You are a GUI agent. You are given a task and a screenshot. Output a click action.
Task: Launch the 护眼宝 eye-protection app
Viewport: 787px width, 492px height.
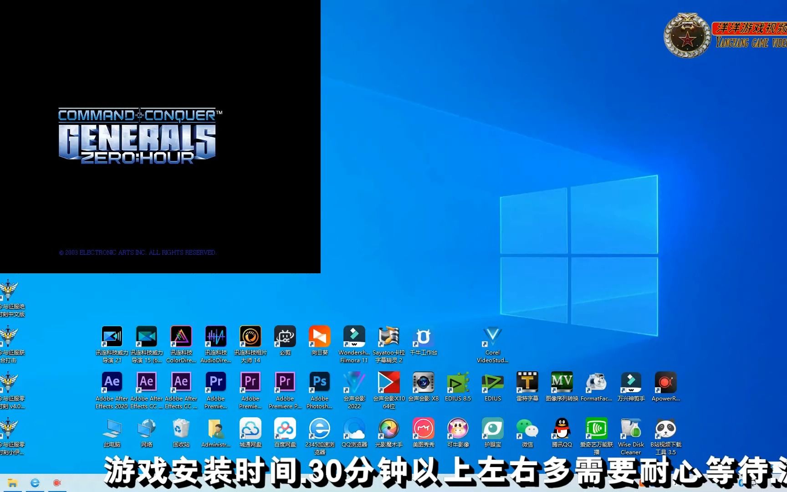click(493, 433)
